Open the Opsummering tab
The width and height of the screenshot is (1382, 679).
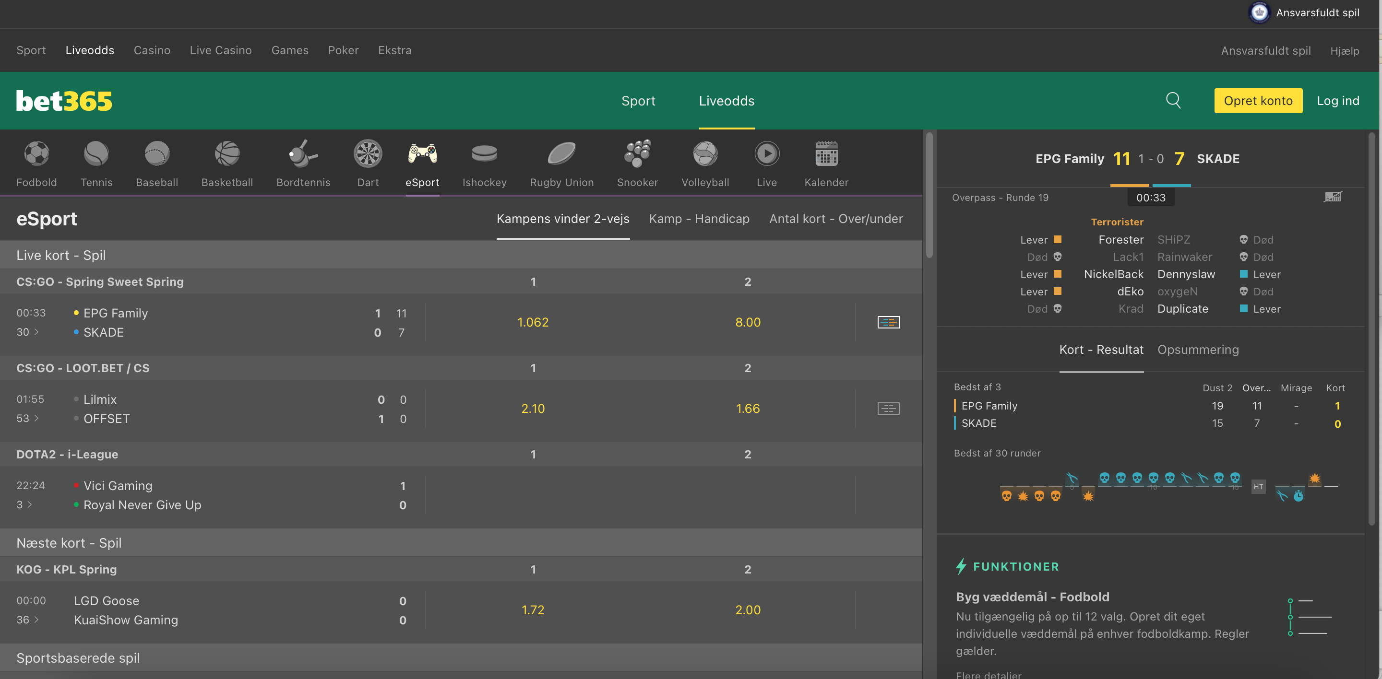point(1198,350)
